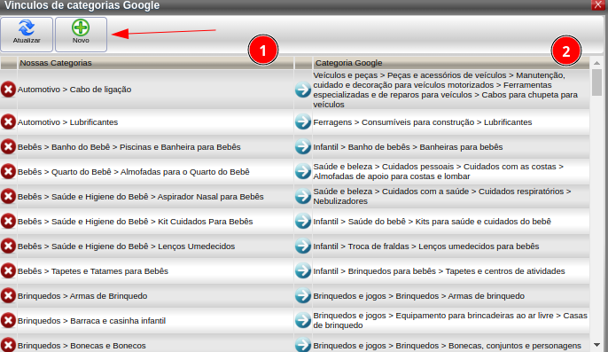Delete the Automotivo > Lubrificantes link
Image resolution: width=608 pixels, height=352 pixels.
pos(8,121)
